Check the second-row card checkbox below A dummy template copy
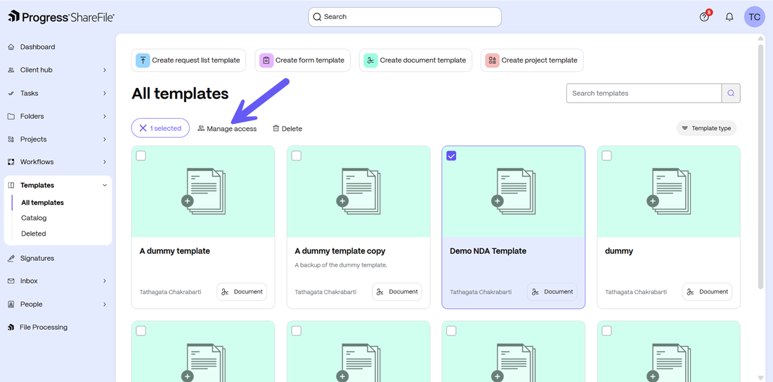This screenshot has height=382, width=773. click(x=297, y=331)
